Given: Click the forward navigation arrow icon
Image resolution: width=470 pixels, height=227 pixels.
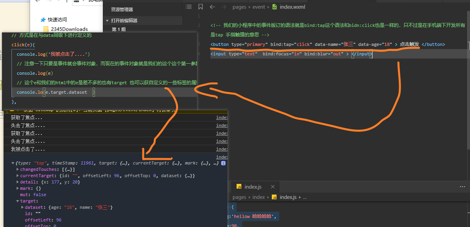Looking at the screenshot, I should 224,7.
